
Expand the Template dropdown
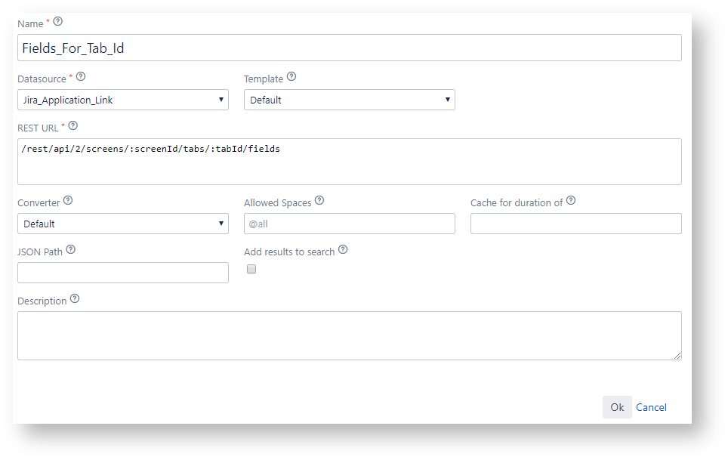(x=350, y=100)
